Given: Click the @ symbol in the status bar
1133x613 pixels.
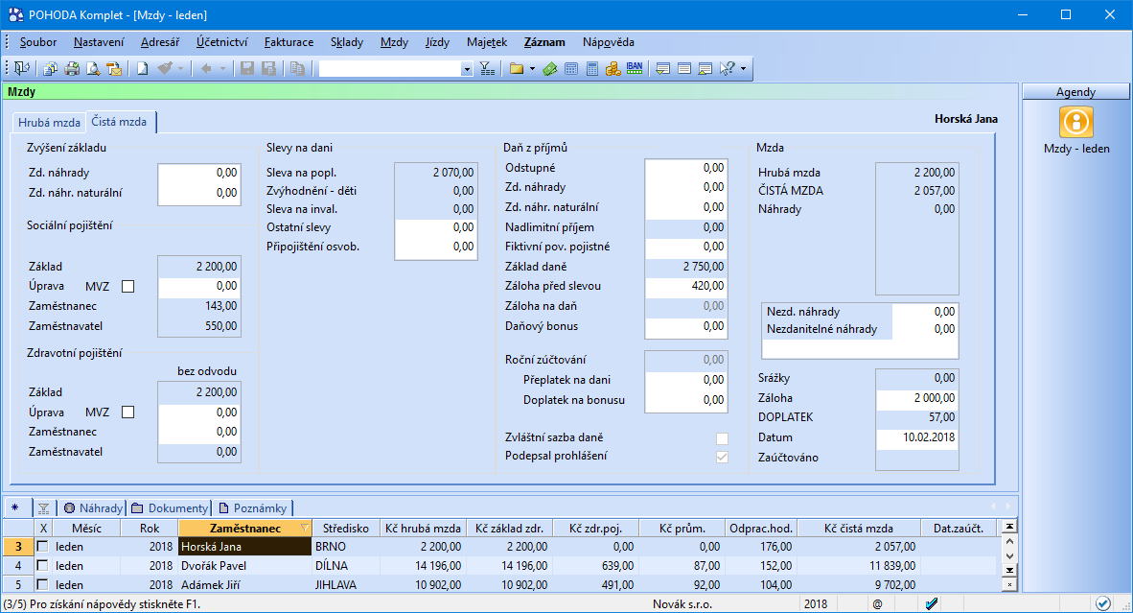Looking at the screenshot, I should click(x=877, y=603).
